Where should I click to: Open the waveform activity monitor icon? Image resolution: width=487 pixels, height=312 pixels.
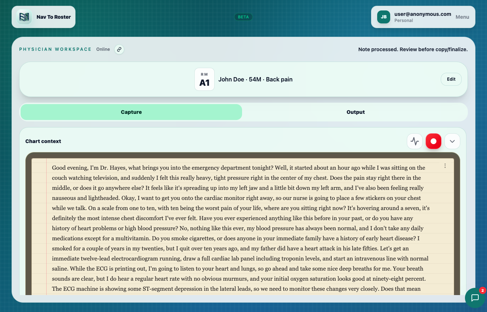[x=415, y=141]
